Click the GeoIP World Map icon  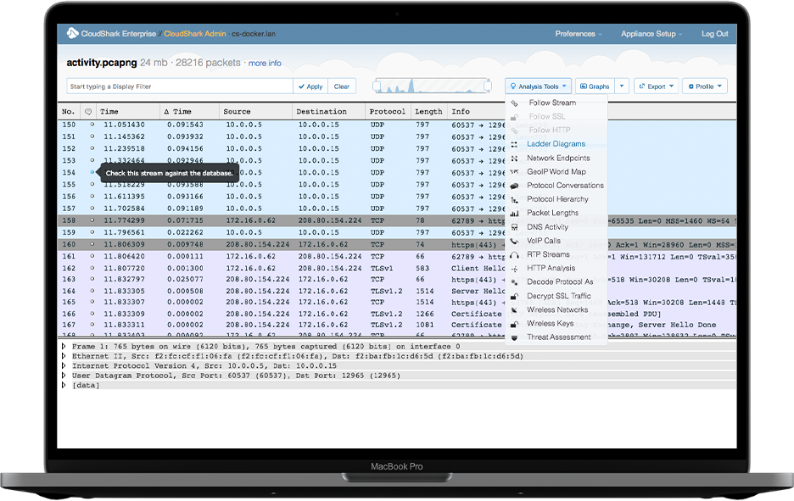(x=514, y=172)
